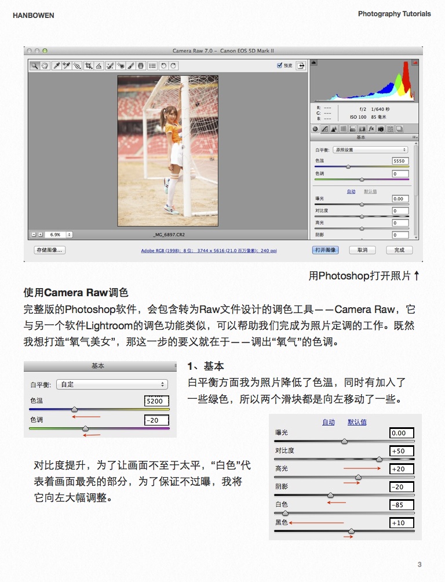Click 默认值 link in enlarged tone panel

click(357, 422)
